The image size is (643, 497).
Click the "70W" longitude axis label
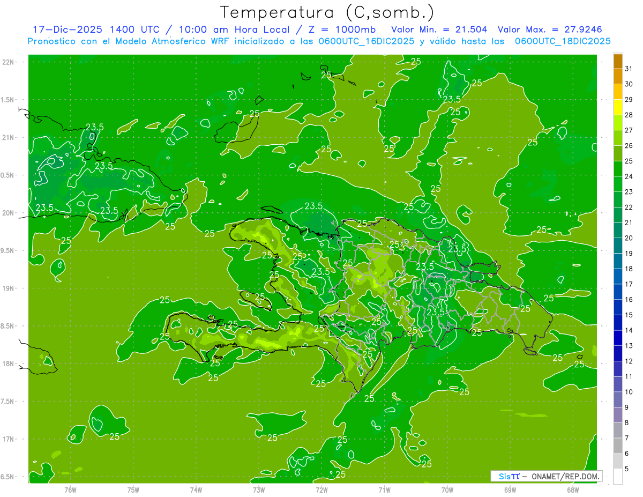pyautogui.click(x=447, y=489)
